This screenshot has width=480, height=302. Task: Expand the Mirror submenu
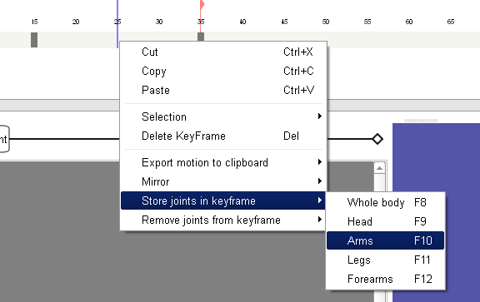pyautogui.click(x=223, y=182)
